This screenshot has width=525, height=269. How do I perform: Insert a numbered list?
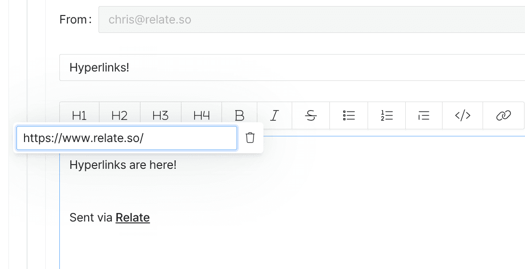[x=387, y=116]
